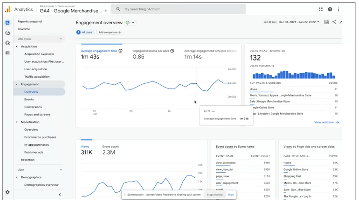Click the Fri 21 Jan data point
359x203 pixels.
196,84
